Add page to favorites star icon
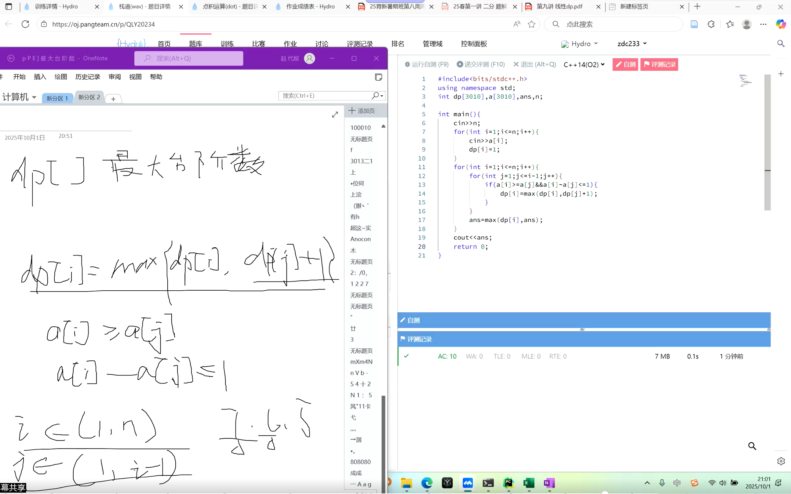 point(532,24)
